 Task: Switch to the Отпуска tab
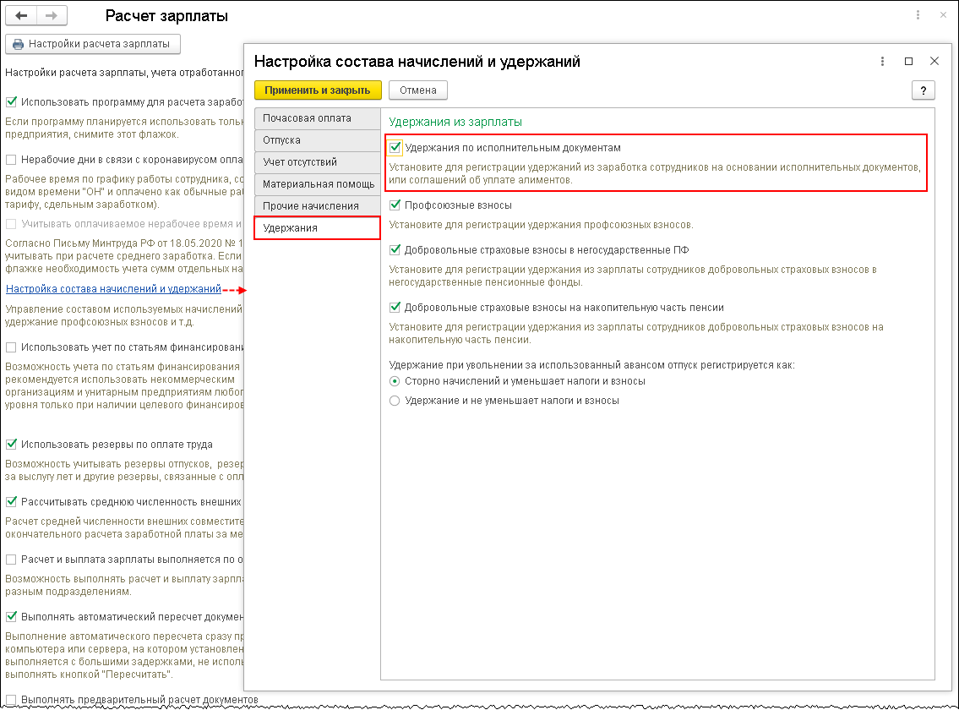click(317, 140)
